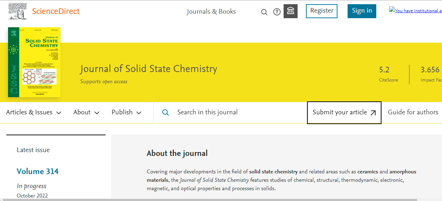Open the Journals & Books menu
The width and height of the screenshot is (442, 201).
(x=211, y=12)
